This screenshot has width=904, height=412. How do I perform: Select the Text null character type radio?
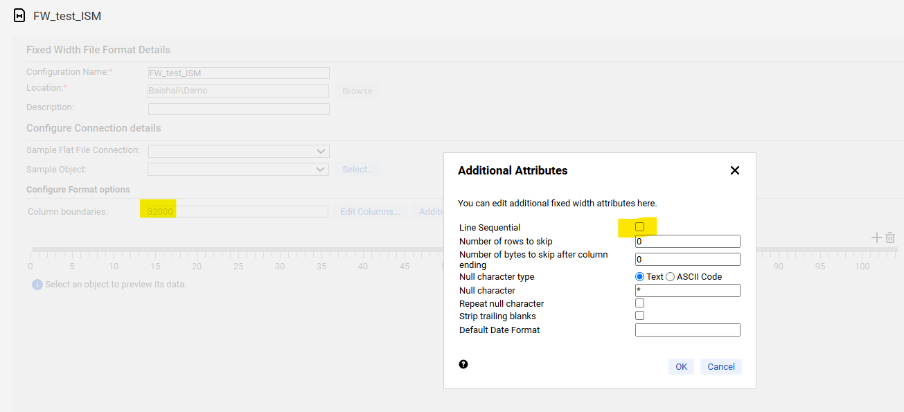[x=639, y=276]
